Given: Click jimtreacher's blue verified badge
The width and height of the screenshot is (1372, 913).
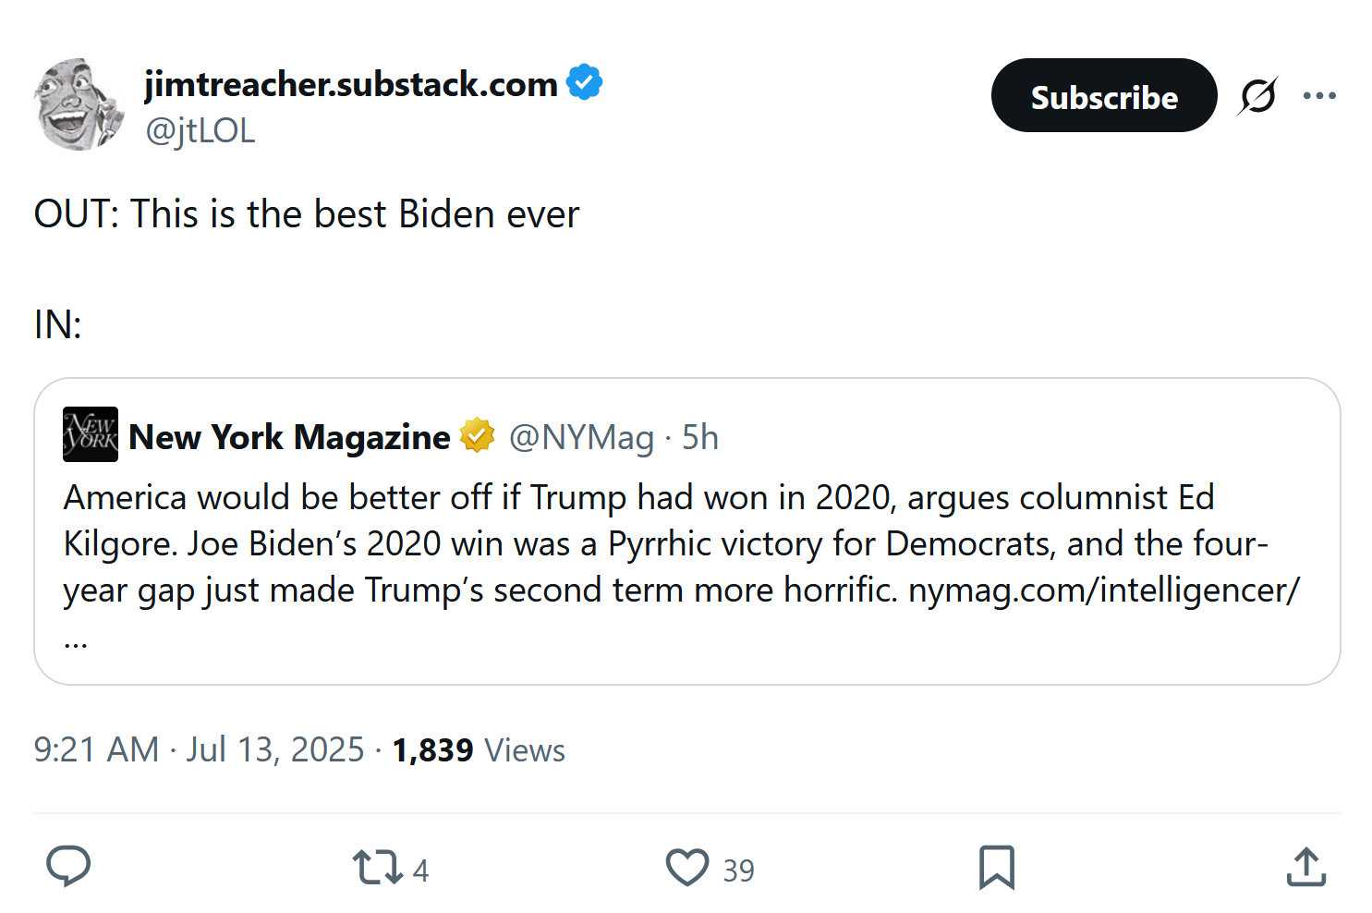Looking at the screenshot, I should tap(584, 83).
